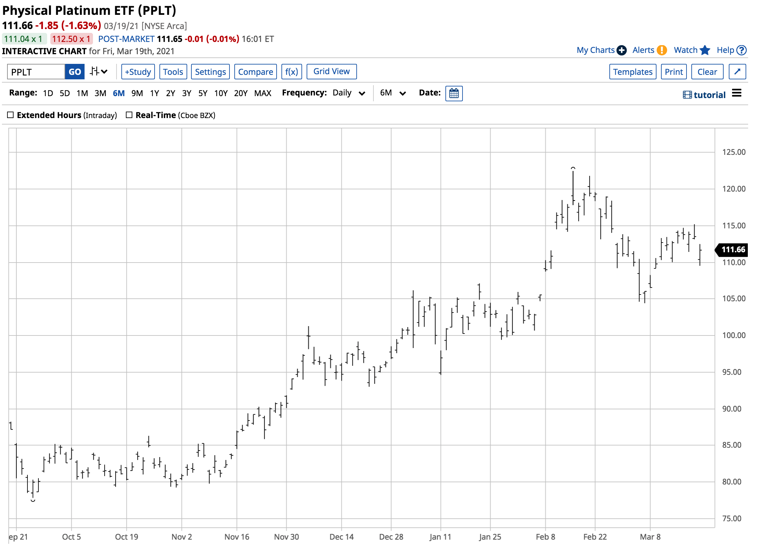Open the Tools button

[x=174, y=72]
